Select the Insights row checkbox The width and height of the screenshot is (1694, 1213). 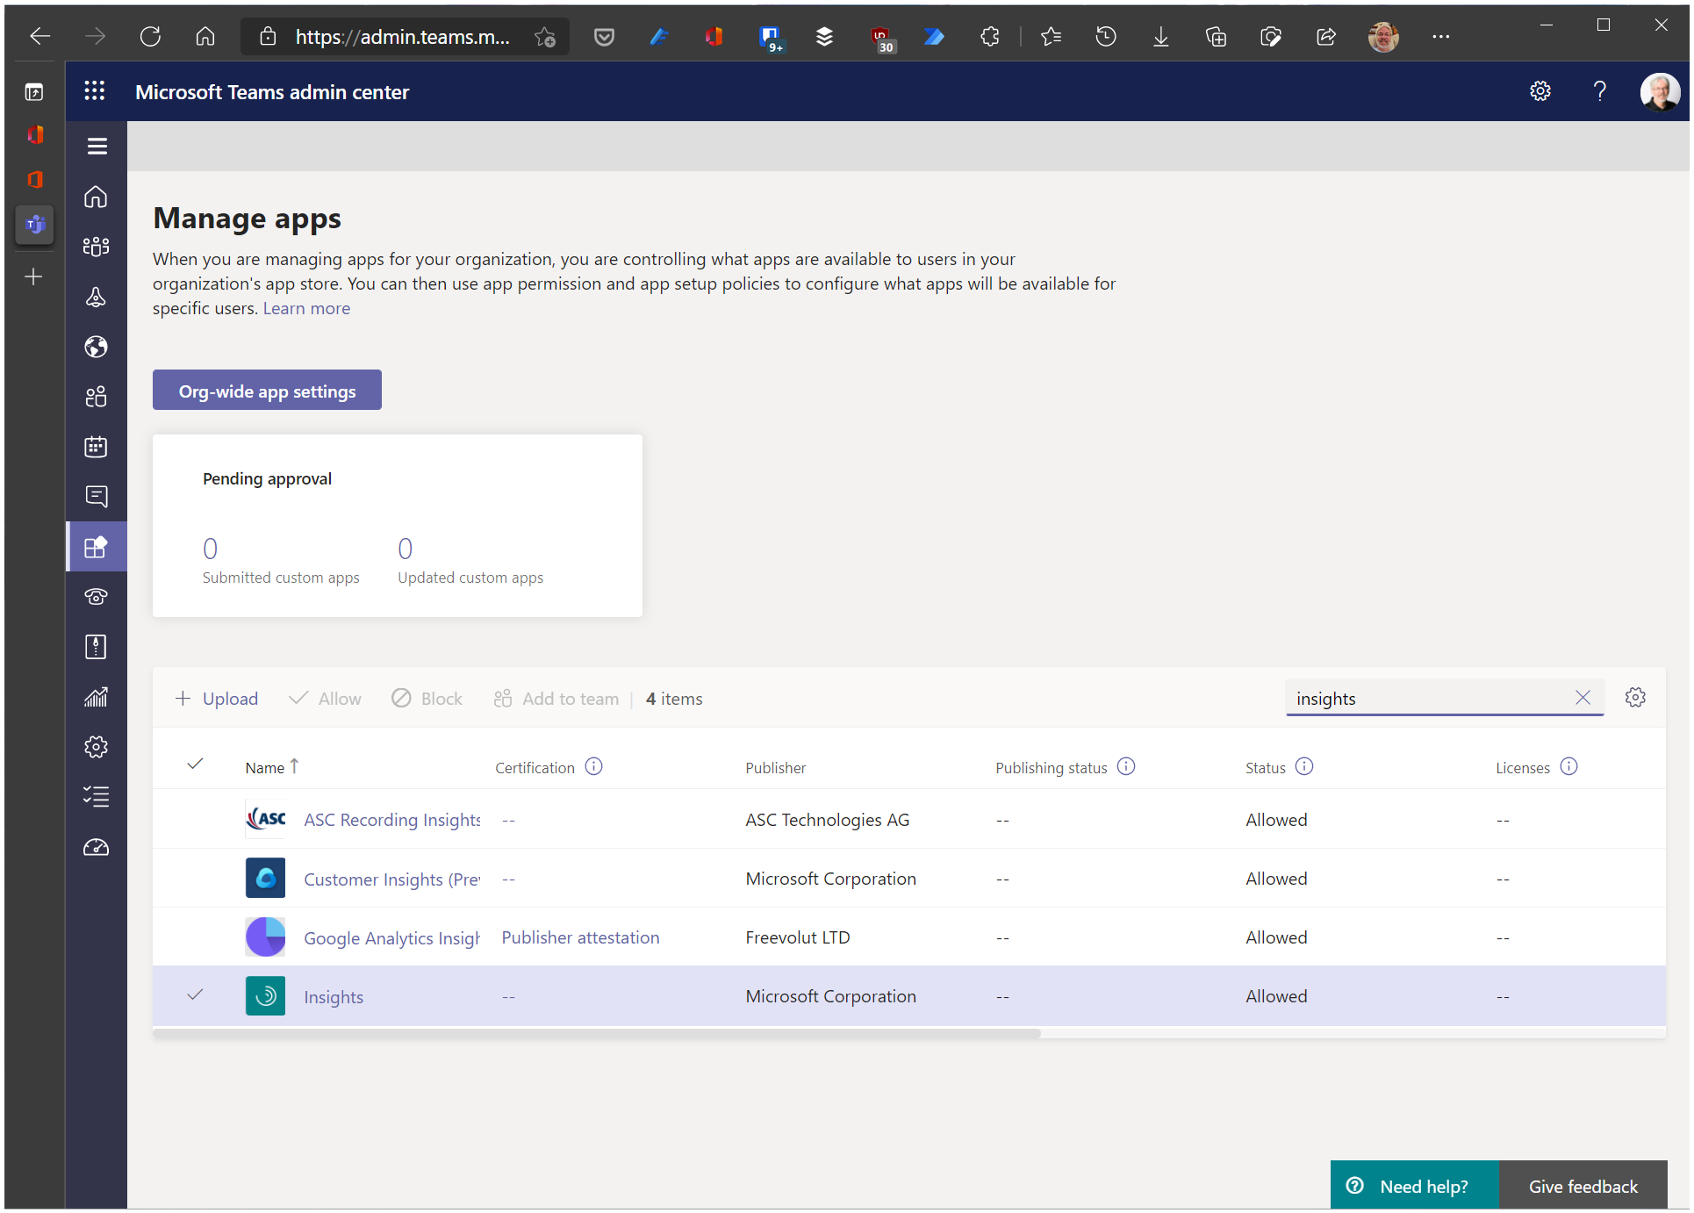pos(194,995)
